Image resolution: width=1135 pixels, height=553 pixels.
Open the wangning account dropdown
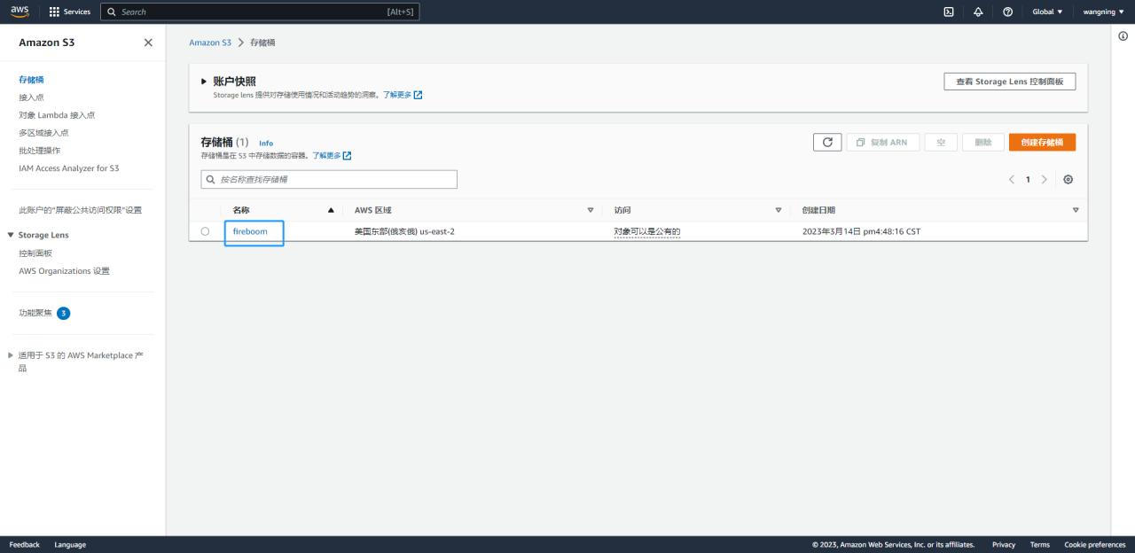(x=1103, y=12)
